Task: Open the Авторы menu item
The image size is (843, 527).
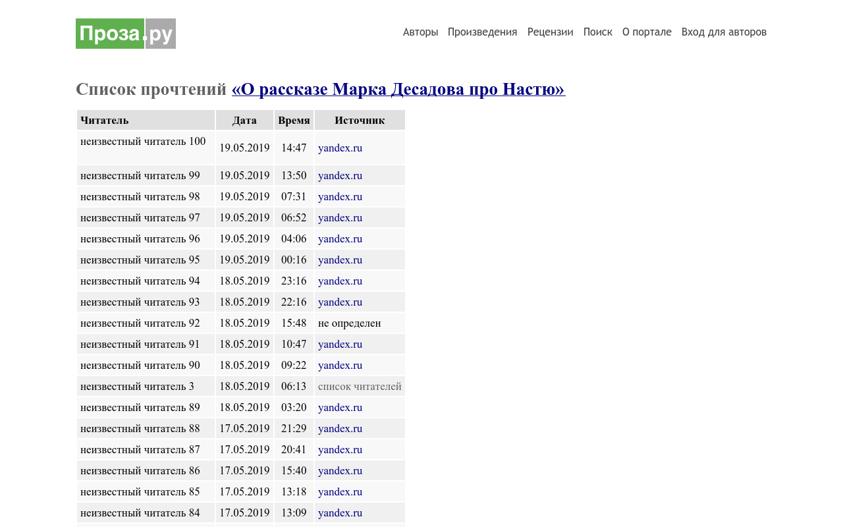Action: [x=420, y=32]
